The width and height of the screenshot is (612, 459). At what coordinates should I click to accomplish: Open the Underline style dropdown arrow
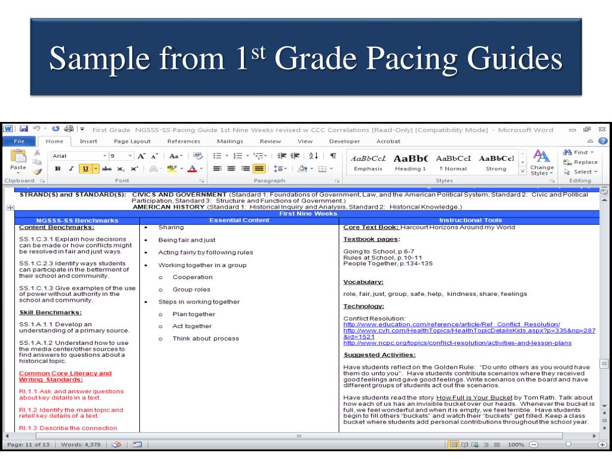pyautogui.click(x=96, y=169)
